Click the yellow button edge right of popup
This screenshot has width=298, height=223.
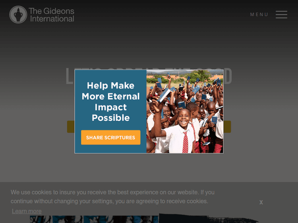point(227,127)
